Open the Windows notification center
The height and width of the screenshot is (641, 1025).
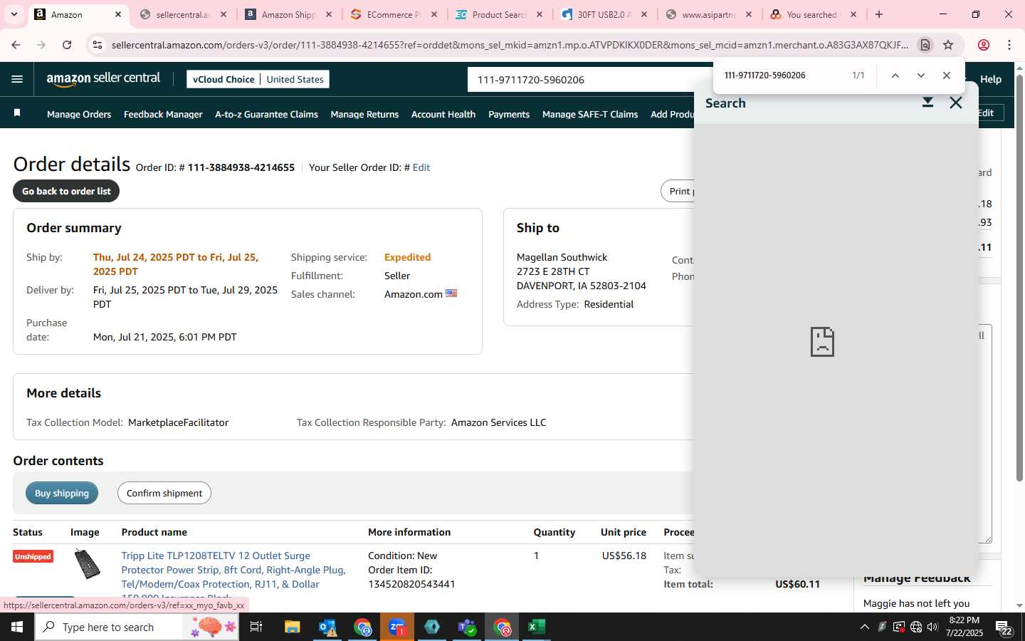pos(1004,627)
